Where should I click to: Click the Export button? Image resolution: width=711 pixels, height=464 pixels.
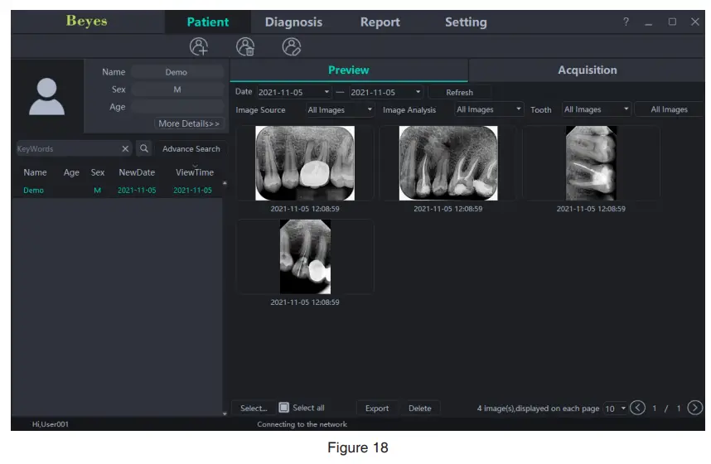pos(377,408)
